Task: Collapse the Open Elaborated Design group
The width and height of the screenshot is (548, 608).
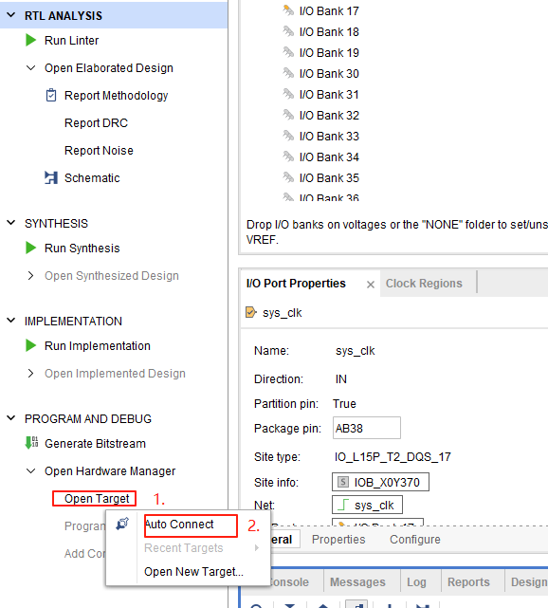Action: 31,68
